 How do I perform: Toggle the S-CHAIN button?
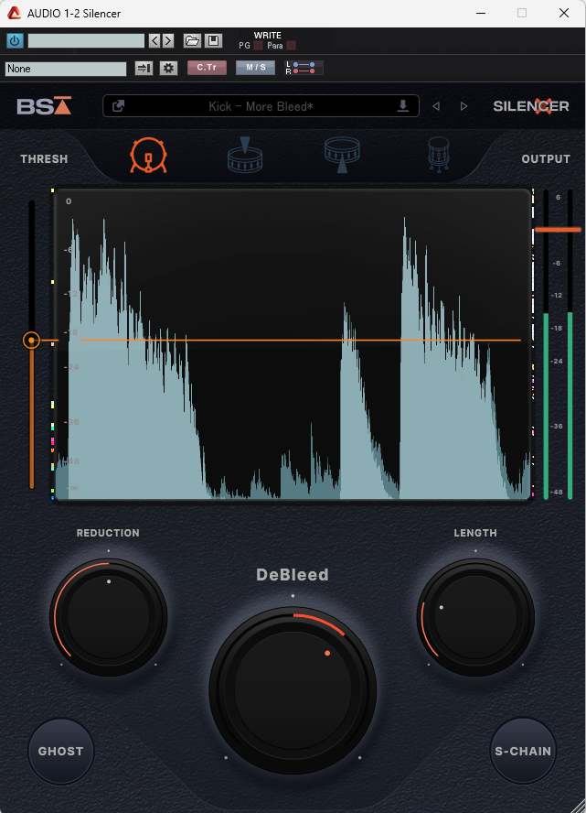tap(523, 751)
